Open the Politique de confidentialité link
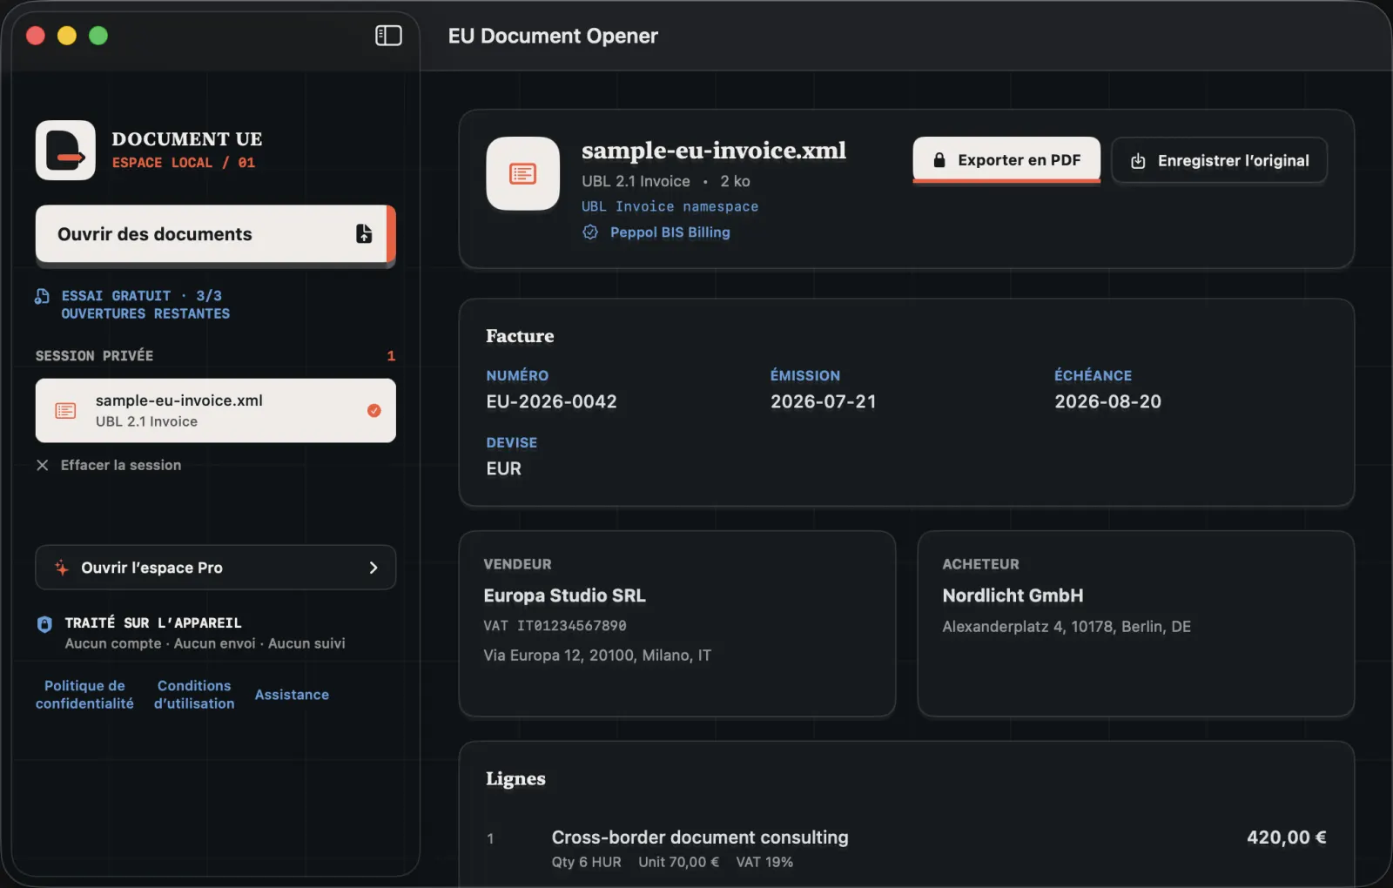Viewport: 1393px width, 888px height. coord(84,695)
